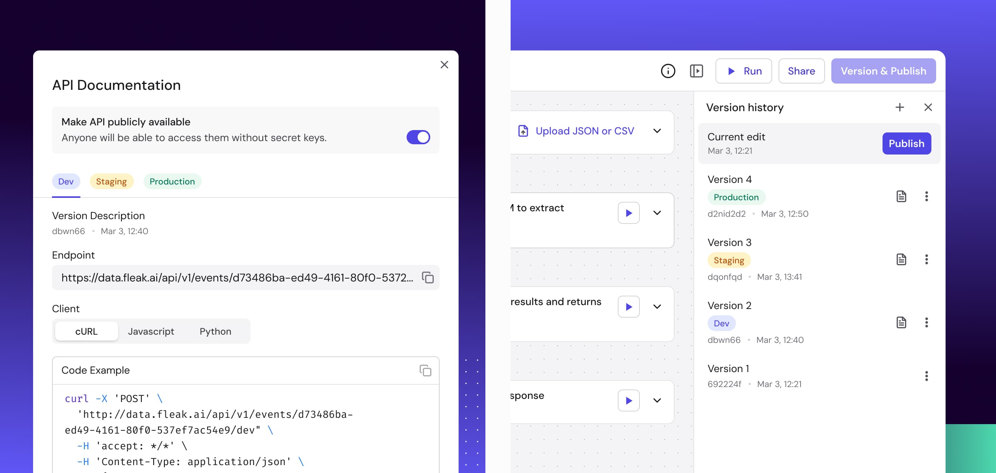Click the Share button
996x473 pixels.
(801, 71)
